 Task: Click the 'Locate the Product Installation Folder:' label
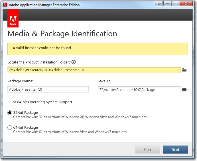click(x=38, y=62)
